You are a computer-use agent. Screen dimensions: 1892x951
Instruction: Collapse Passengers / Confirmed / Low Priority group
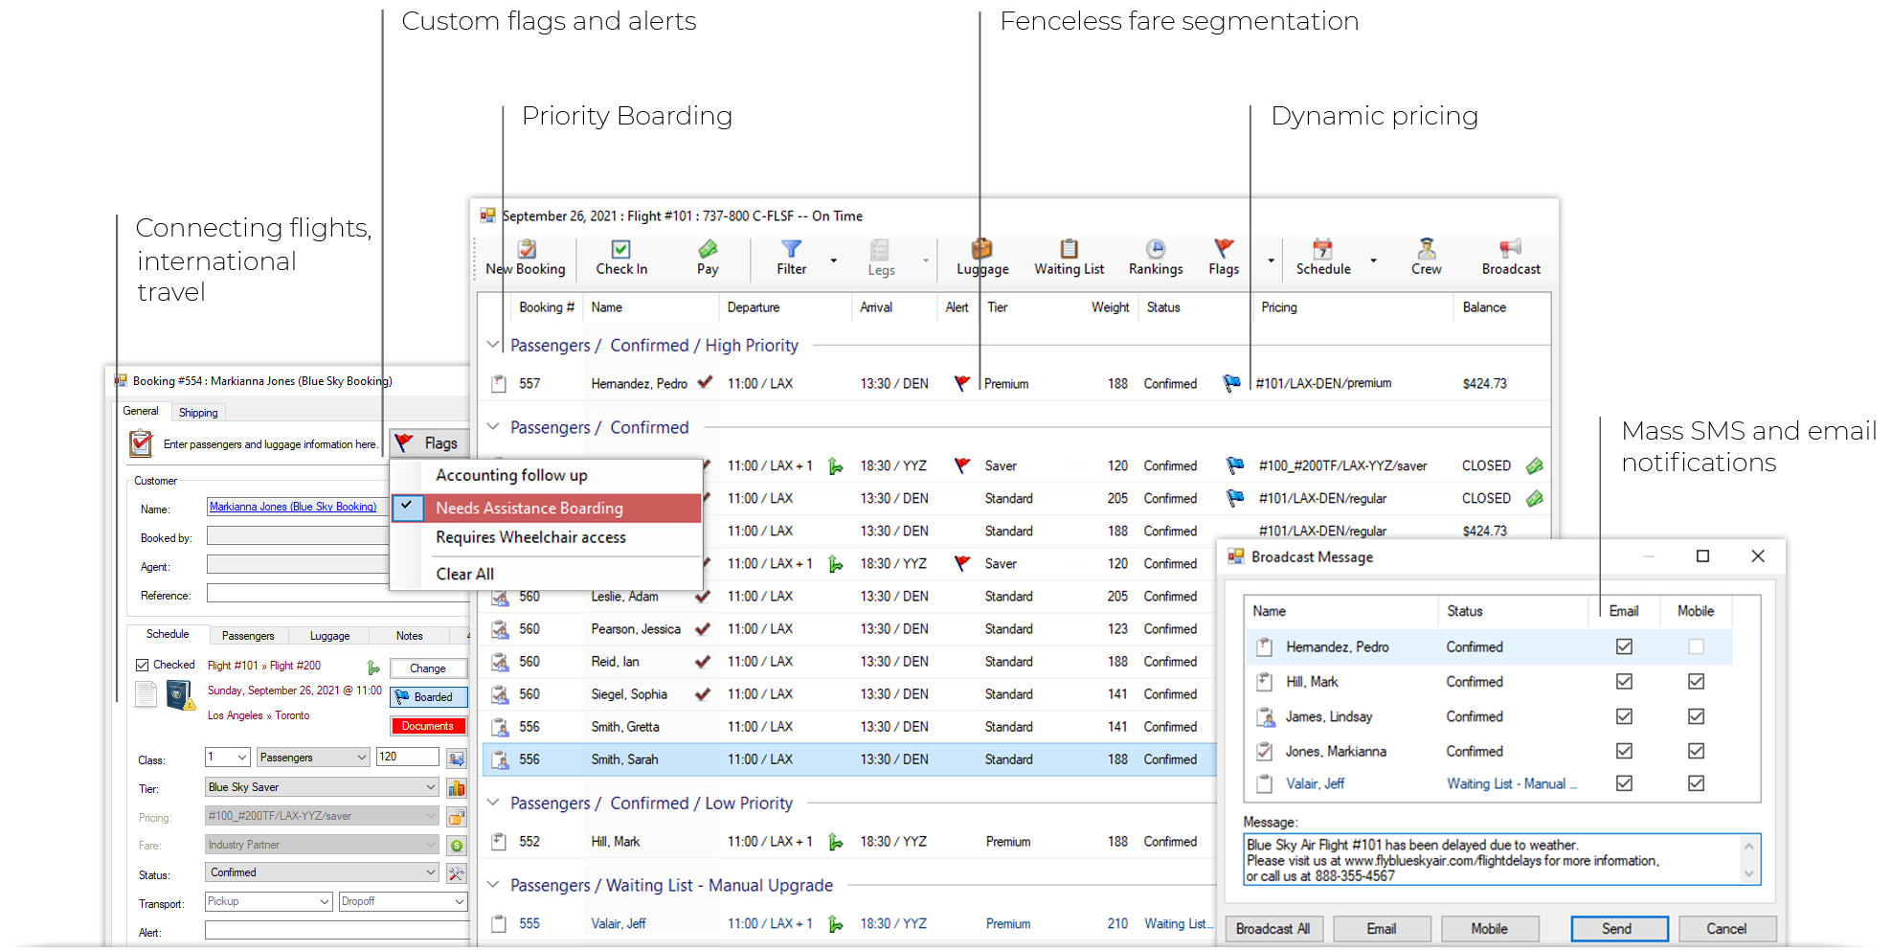click(493, 803)
